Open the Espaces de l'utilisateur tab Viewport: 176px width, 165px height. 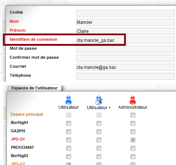35,88
